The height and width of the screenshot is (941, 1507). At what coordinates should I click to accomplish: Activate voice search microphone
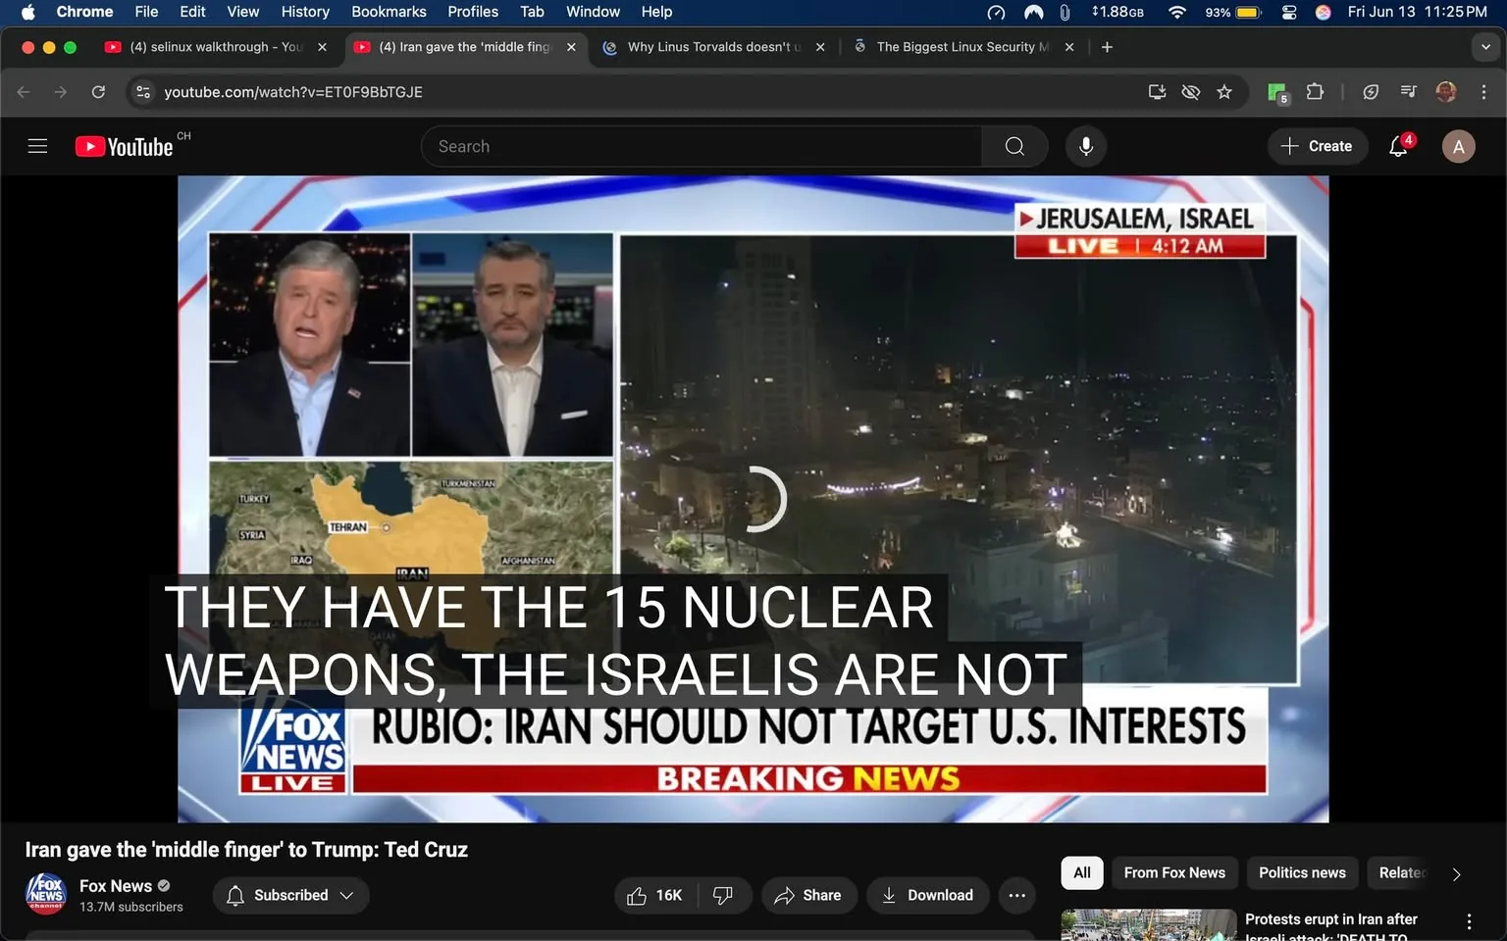click(1085, 146)
